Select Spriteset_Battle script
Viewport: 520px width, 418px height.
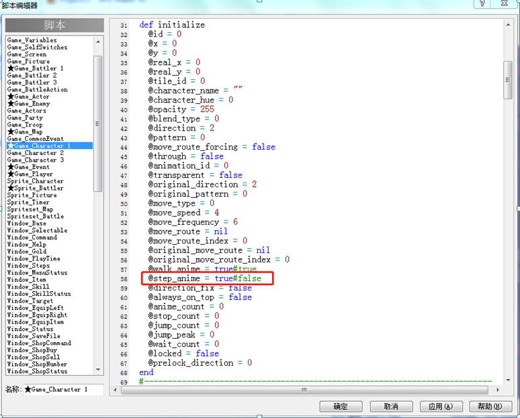point(36,216)
